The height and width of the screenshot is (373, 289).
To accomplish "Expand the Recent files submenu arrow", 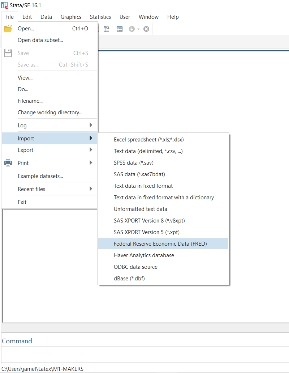I will click(91, 188).
